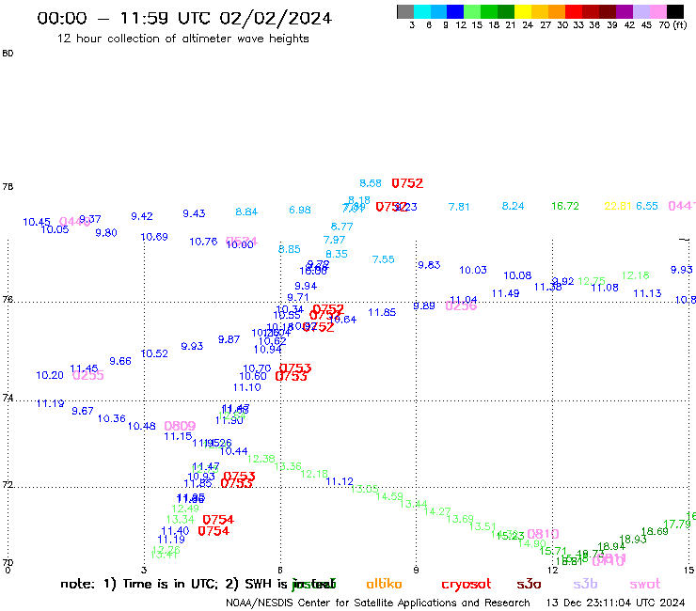The image size is (696, 611).
Task: Click the wave height value '7.97'
Action: click(334, 240)
